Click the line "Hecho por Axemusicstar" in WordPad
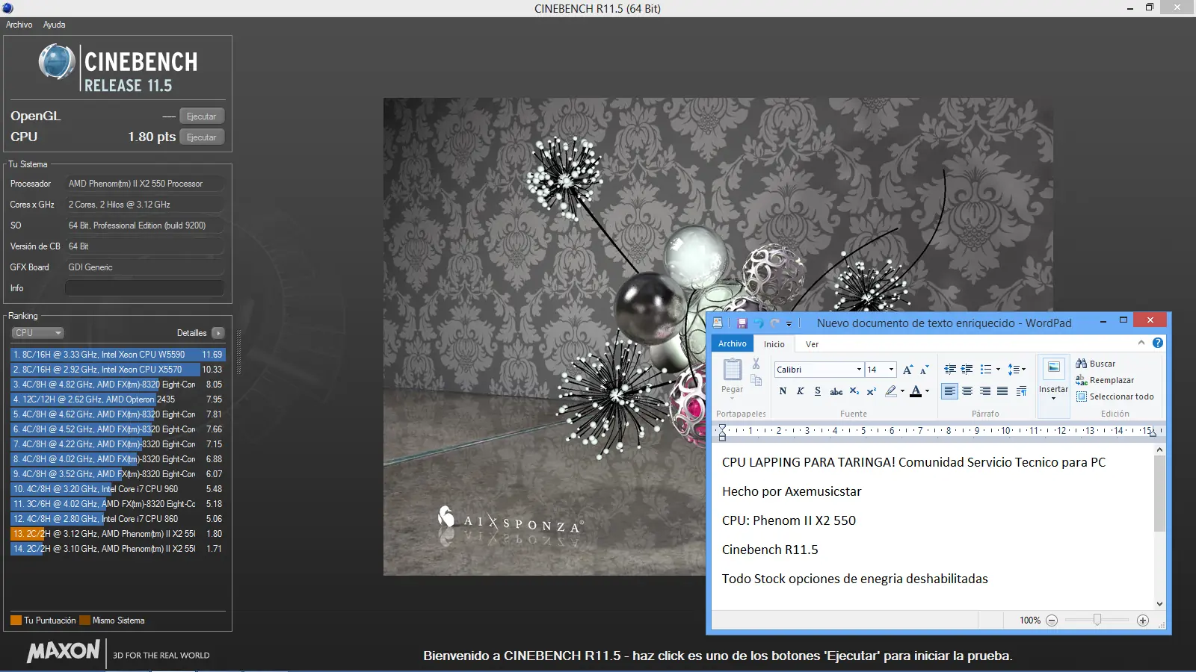This screenshot has height=672, width=1196. (792, 491)
